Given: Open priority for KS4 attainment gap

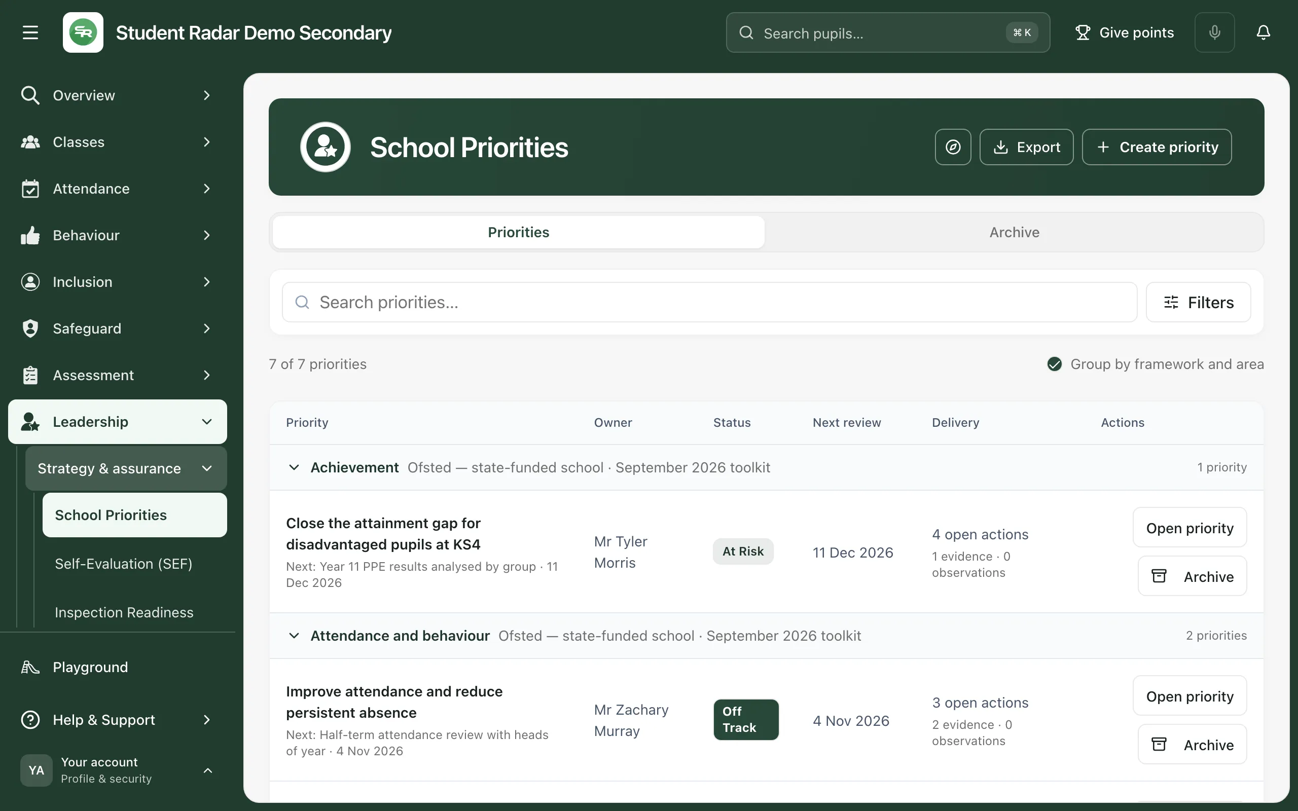Looking at the screenshot, I should (1189, 528).
